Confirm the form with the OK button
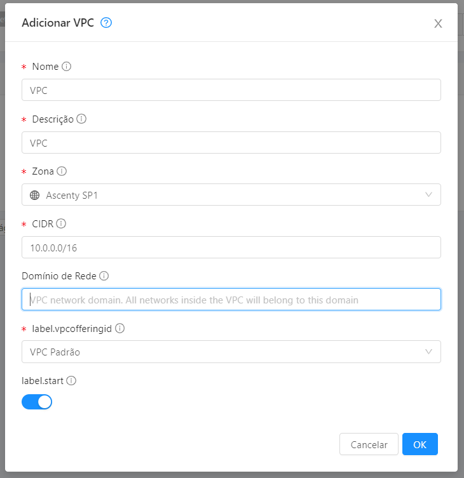464x478 pixels. click(x=420, y=444)
